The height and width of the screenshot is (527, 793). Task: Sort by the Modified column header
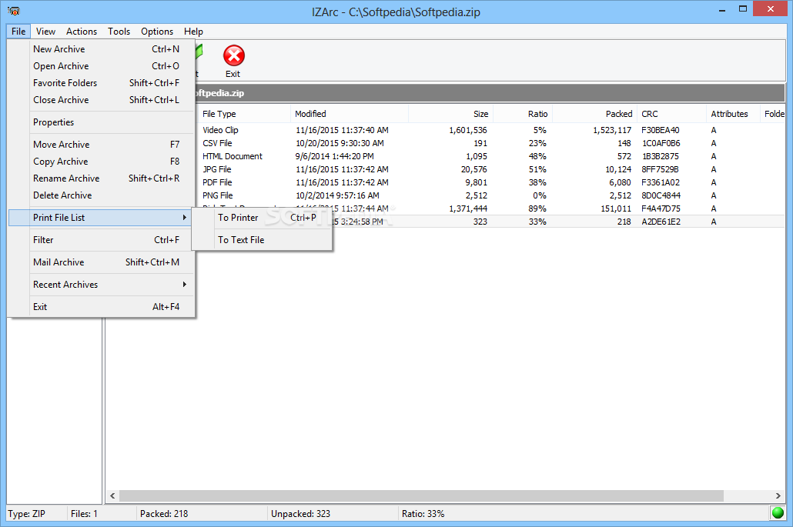pyautogui.click(x=350, y=114)
